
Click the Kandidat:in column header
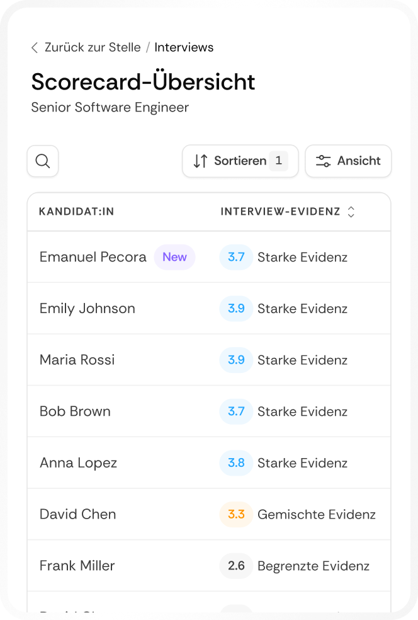click(x=76, y=212)
